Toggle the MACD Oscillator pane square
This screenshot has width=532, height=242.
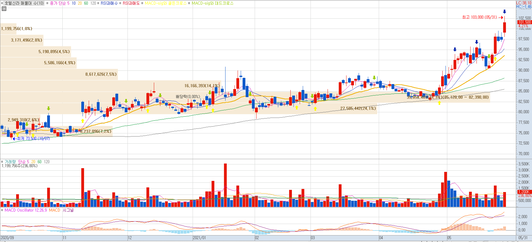[2, 210]
